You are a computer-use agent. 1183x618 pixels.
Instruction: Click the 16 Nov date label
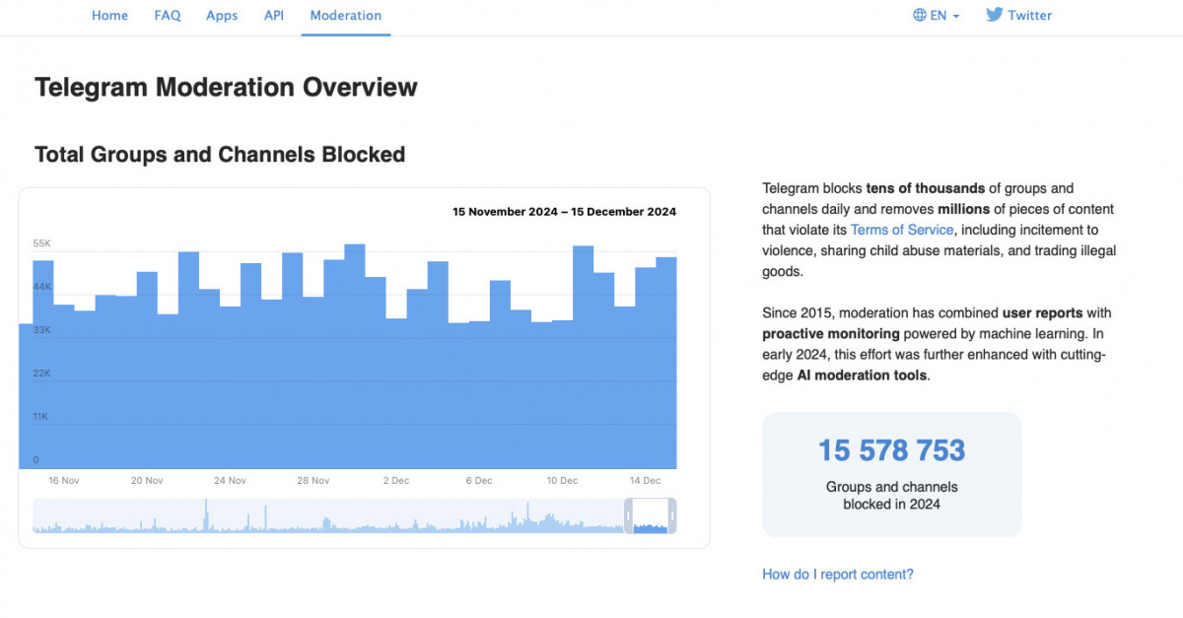tap(64, 481)
